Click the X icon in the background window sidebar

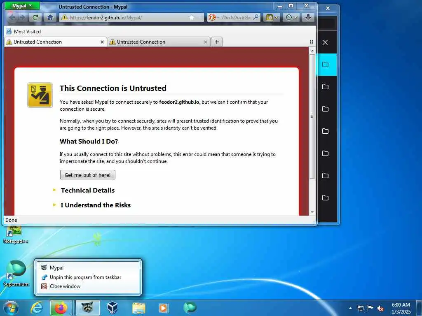click(325, 42)
